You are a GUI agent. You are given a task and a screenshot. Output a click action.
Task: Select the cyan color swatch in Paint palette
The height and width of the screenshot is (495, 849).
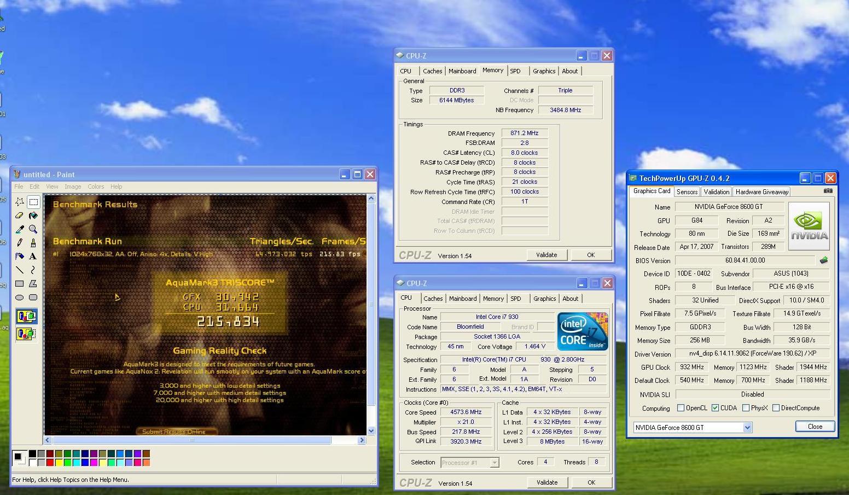pos(77,463)
